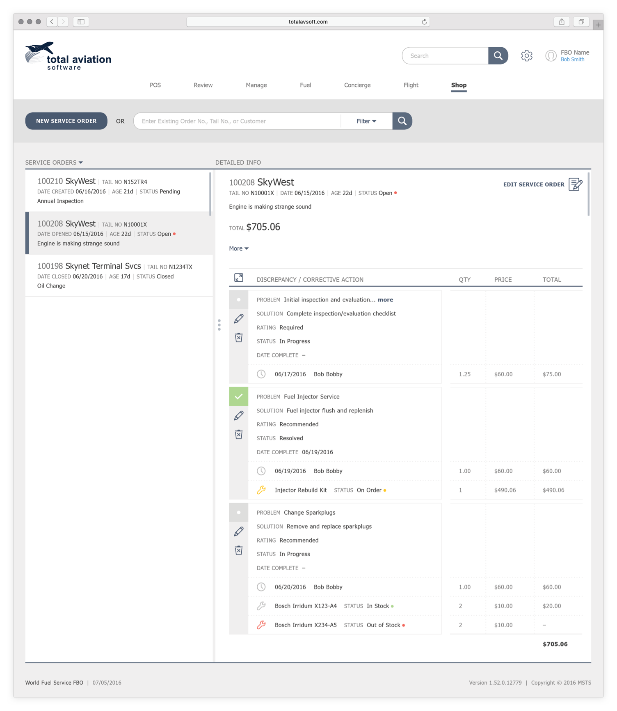Click browser share icon
617x711 pixels.
(562, 22)
